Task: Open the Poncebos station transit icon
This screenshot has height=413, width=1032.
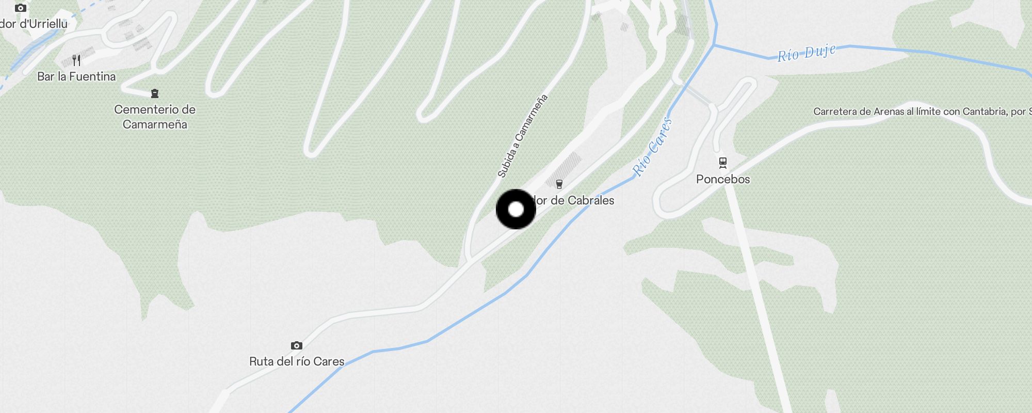Action: [723, 163]
